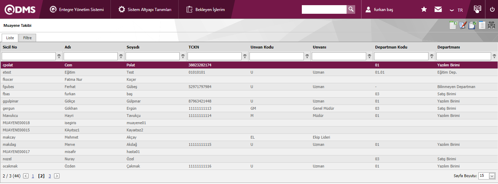
Task: Click the add new record icon
Action: click(x=453, y=25)
